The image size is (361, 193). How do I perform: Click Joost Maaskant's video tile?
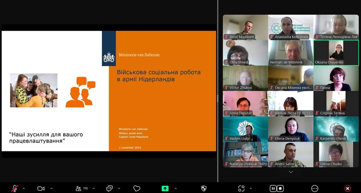[x=245, y=27]
